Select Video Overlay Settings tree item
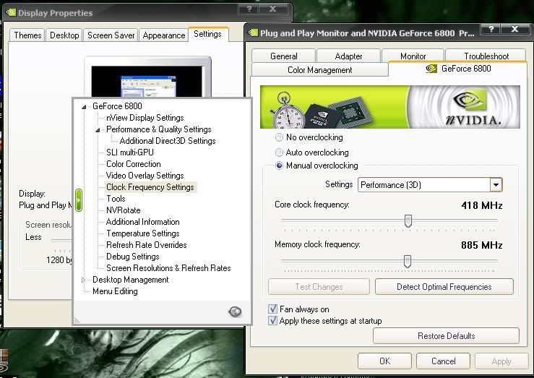534x378 pixels. point(145,176)
